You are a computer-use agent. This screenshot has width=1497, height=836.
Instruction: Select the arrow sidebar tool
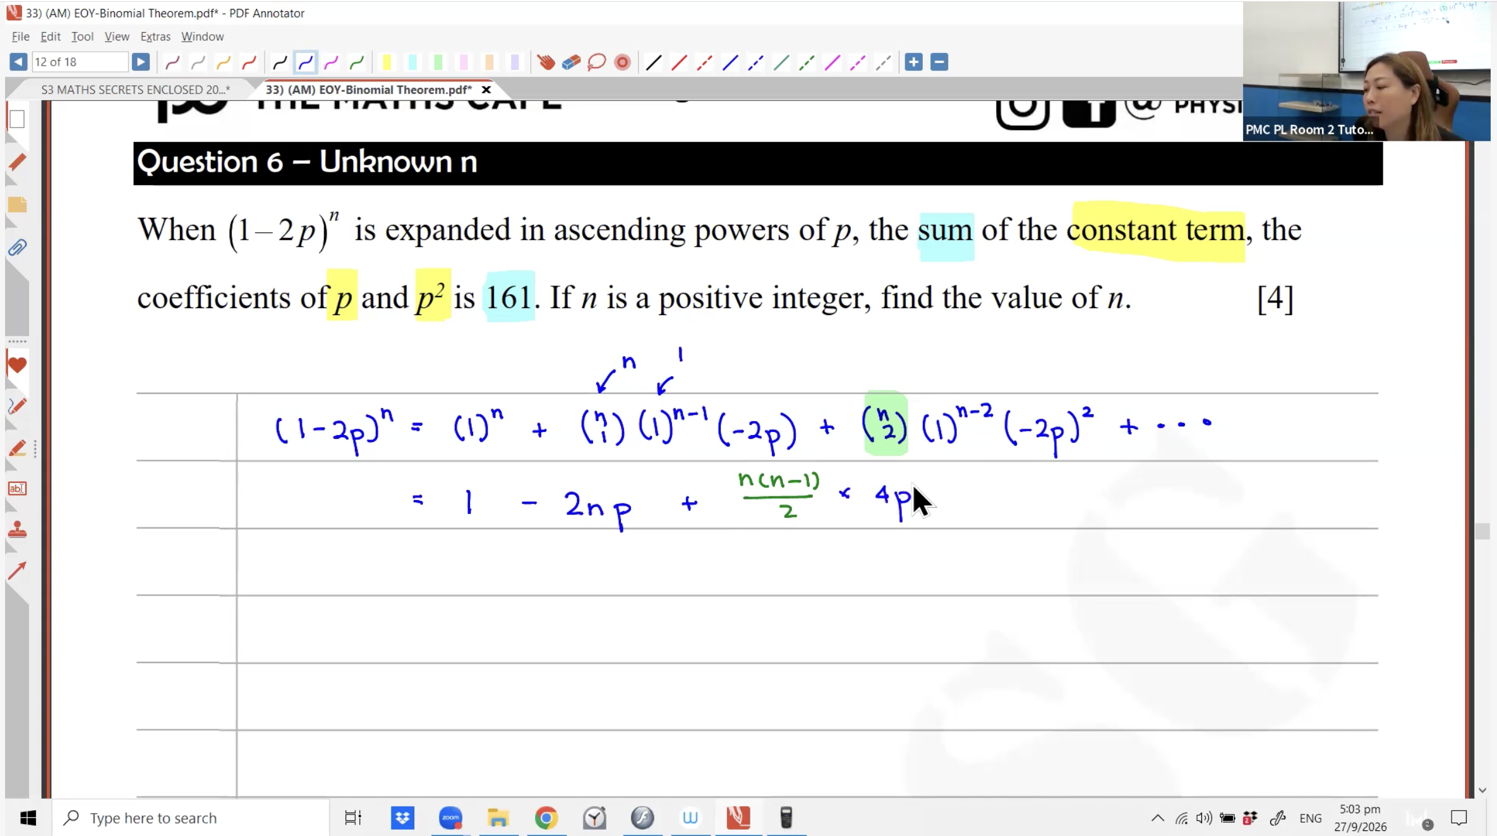pos(17,571)
